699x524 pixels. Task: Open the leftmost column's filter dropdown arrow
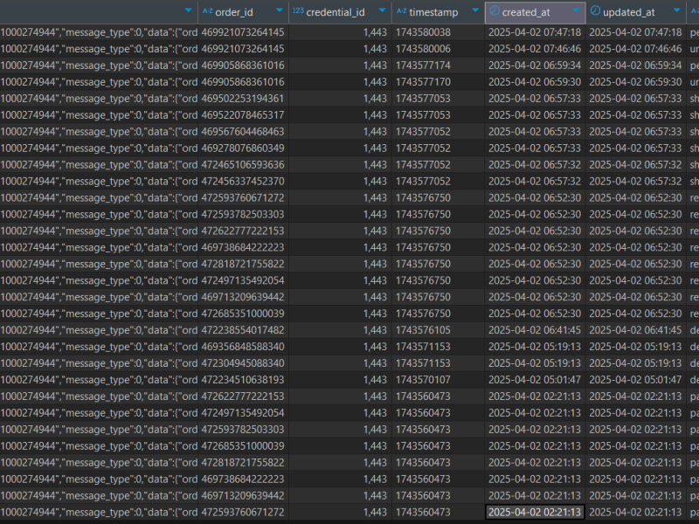(188, 11)
